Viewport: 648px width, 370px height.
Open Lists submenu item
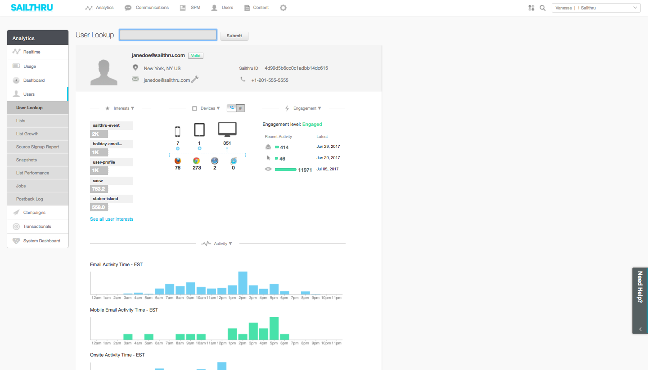coord(38,121)
